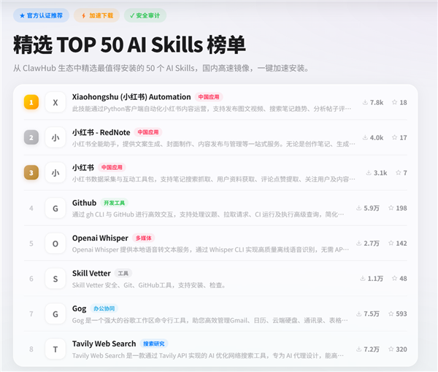Open the 小 avatar icon in the rank 3 row
The image size is (438, 372).
pos(55,173)
